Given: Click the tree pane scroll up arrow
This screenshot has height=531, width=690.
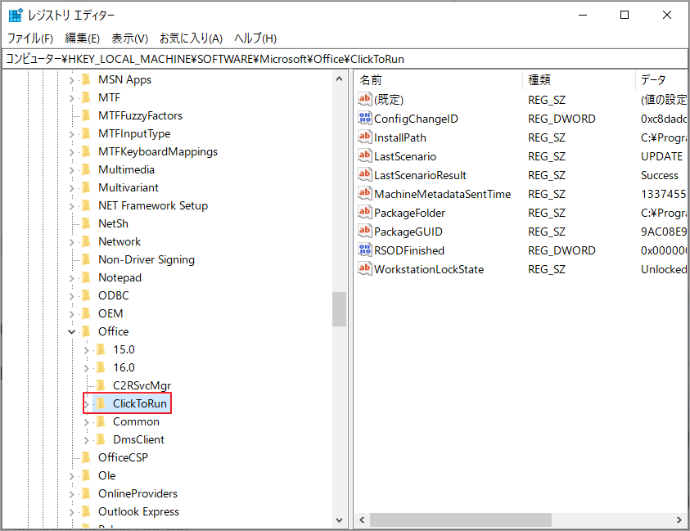Looking at the screenshot, I should (x=339, y=79).
